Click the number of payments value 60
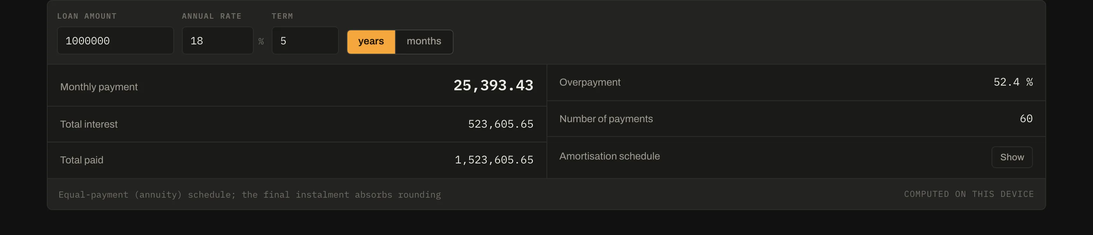 [x=1026, y=119]
